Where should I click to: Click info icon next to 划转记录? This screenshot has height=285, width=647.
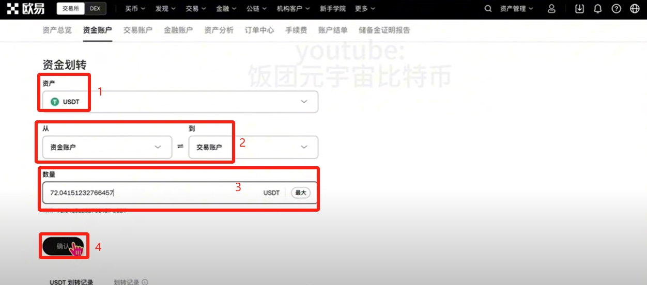coord(145,282)
